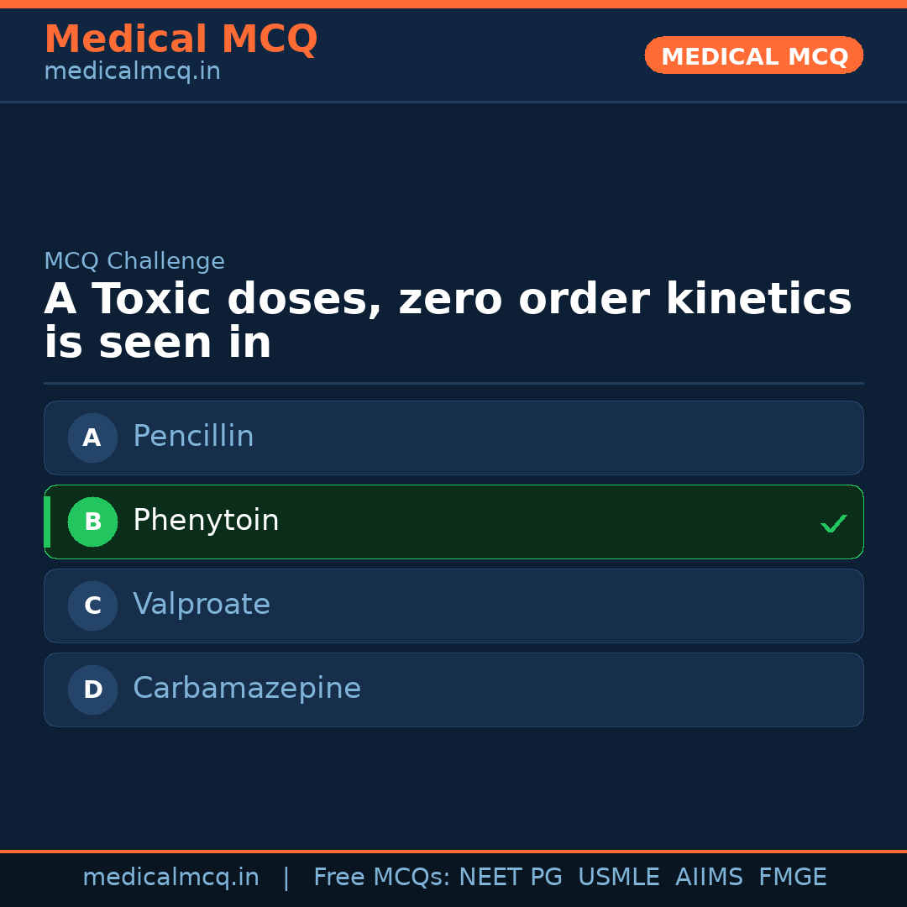Click the circular B option badge
The height and width of the screenshot is (907, 907).
[92, 522]
